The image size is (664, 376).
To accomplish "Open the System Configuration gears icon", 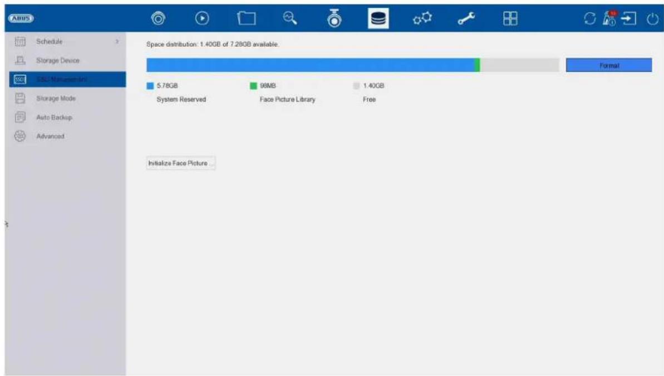I will point(422,18).
